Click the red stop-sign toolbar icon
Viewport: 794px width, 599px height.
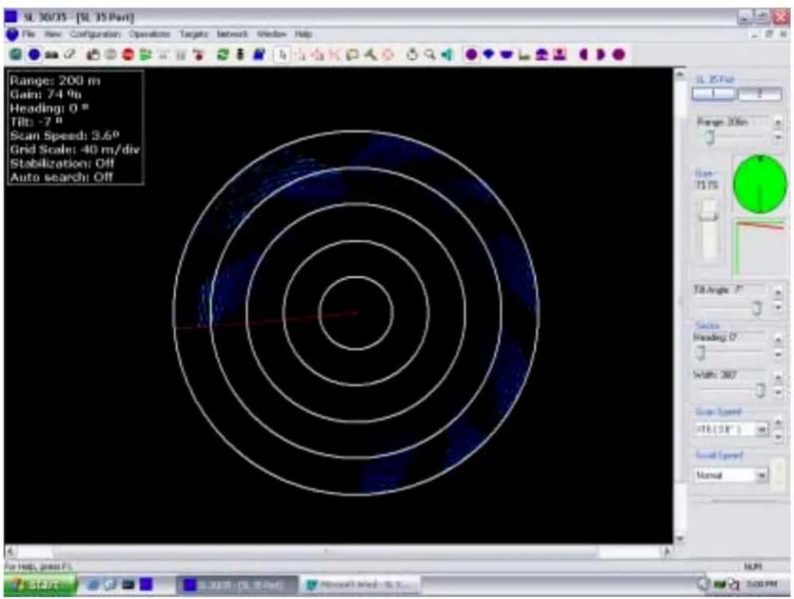pyautogui.click(x=128, y=54)
